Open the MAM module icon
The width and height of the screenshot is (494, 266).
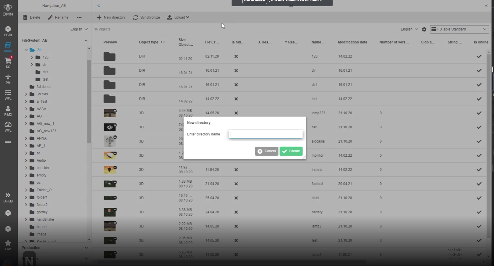tap(8, 47)
